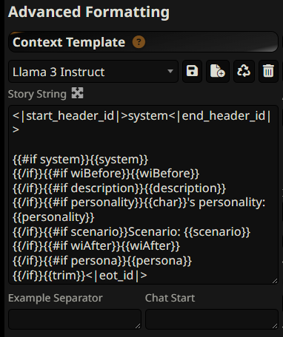Delete the template with the trash can icon
Viewport: 283px width, 337px height.
[268, 71]
